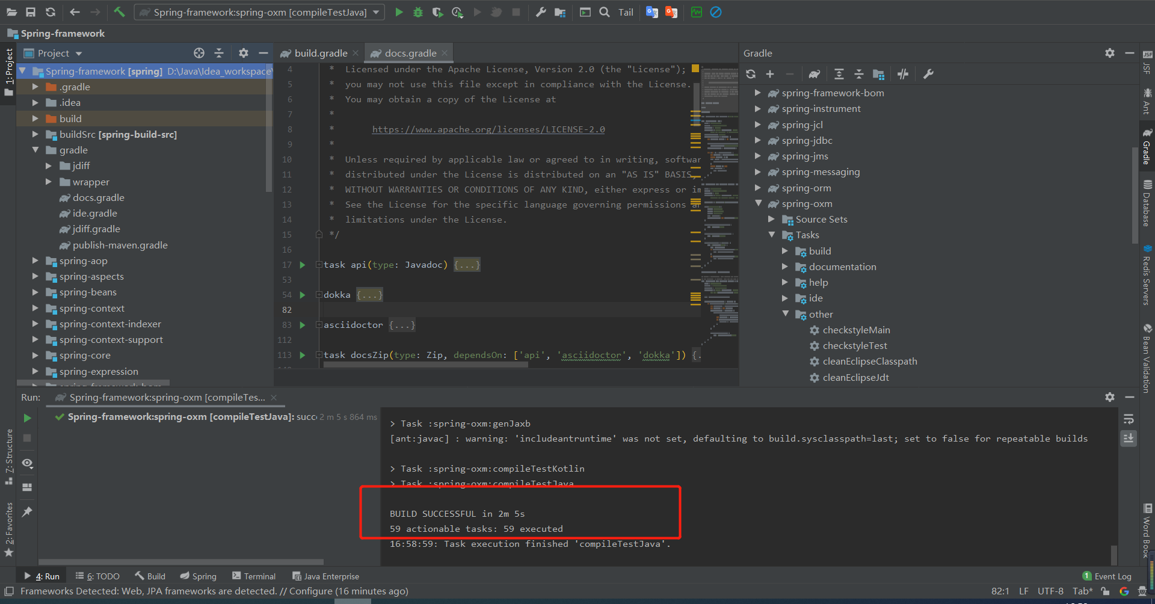Click the Search Everywhere magnifier icon
Screen dimensions: 1155x604
click(605, 12)
